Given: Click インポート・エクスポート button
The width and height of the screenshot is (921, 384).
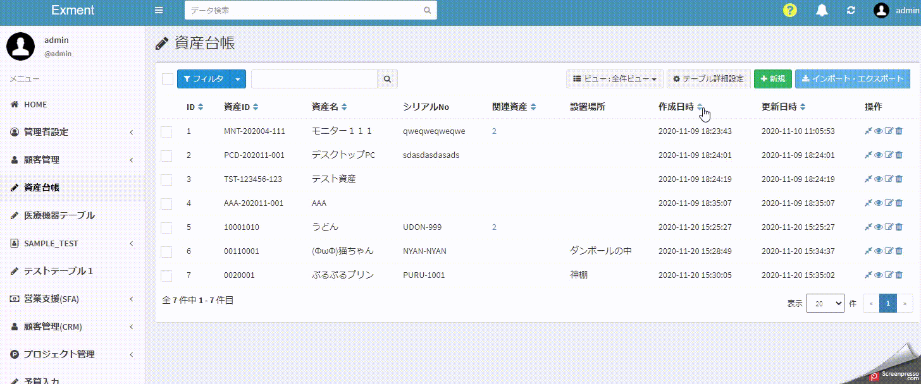Looking at the screenshot, I should click(x=853, y=79).
